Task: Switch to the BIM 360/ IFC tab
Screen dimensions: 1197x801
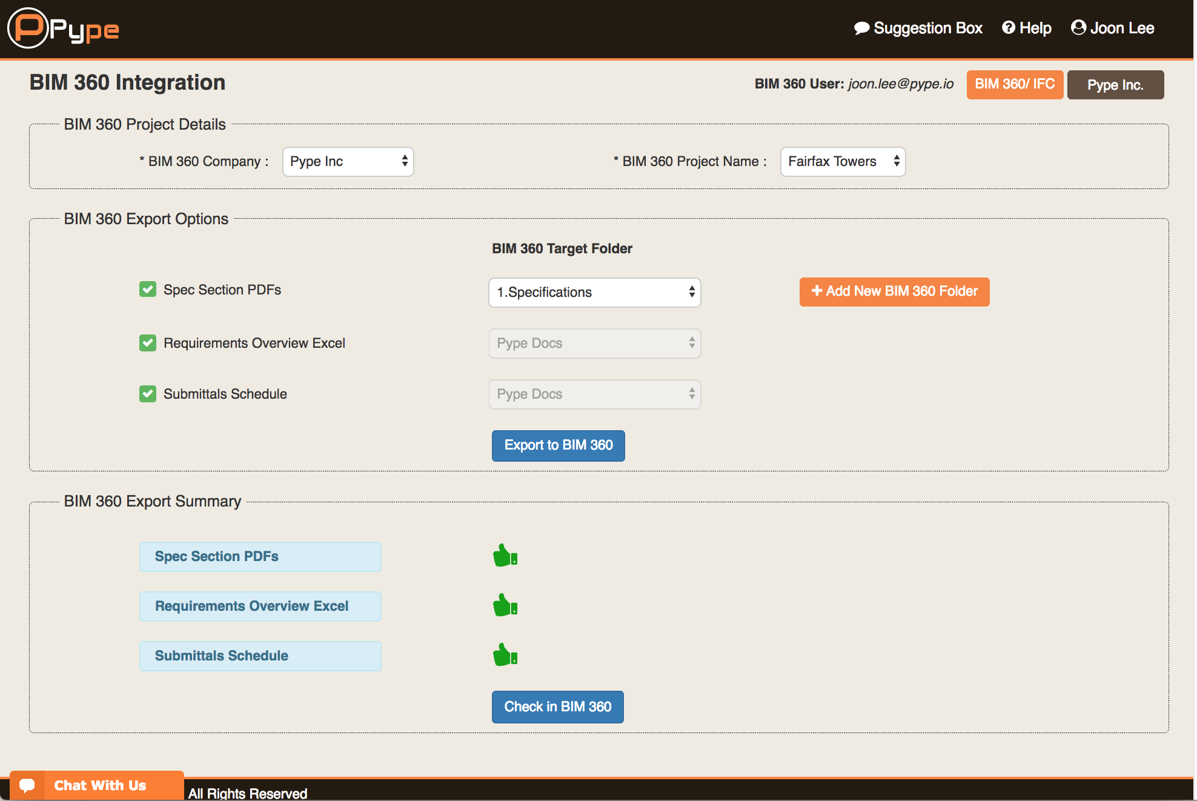Action: tap(1015, 84)
